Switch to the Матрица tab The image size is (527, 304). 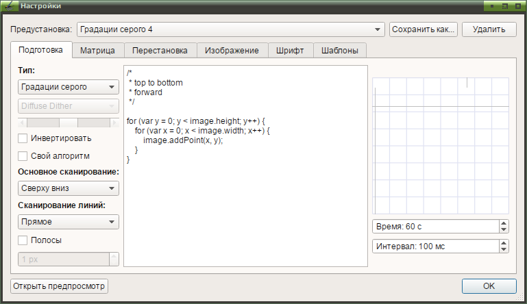[97, 51]
